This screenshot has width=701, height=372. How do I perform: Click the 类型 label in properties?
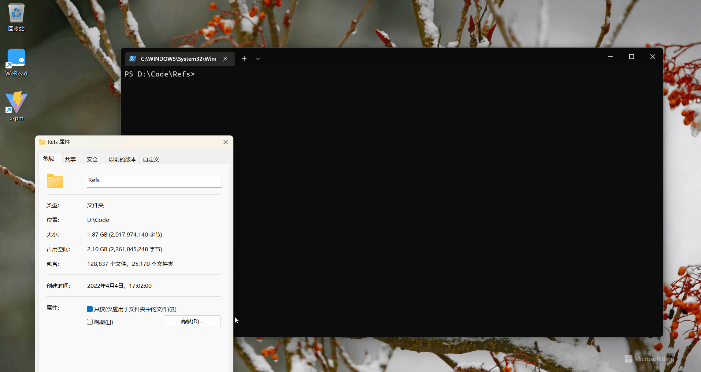(x=53, y=205)
